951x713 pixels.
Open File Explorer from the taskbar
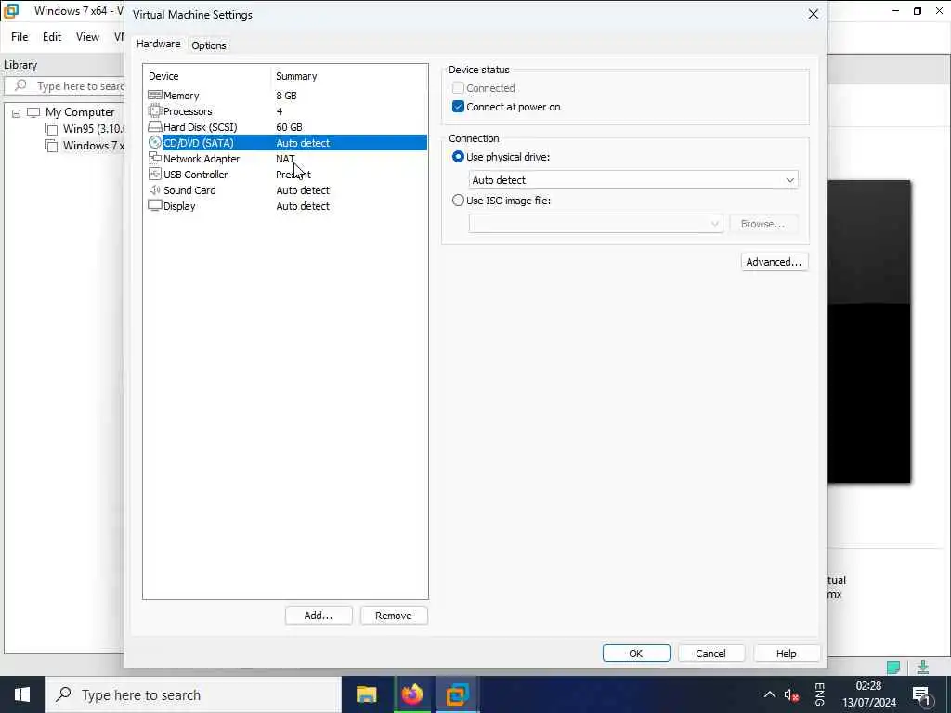click(366, 694)
